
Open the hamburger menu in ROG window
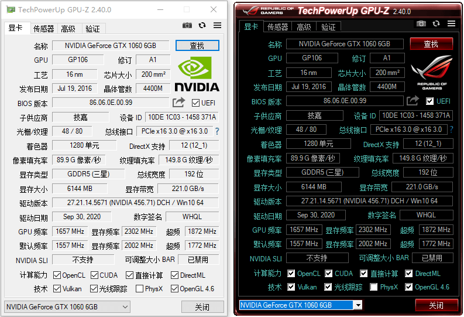pos(452,23)
